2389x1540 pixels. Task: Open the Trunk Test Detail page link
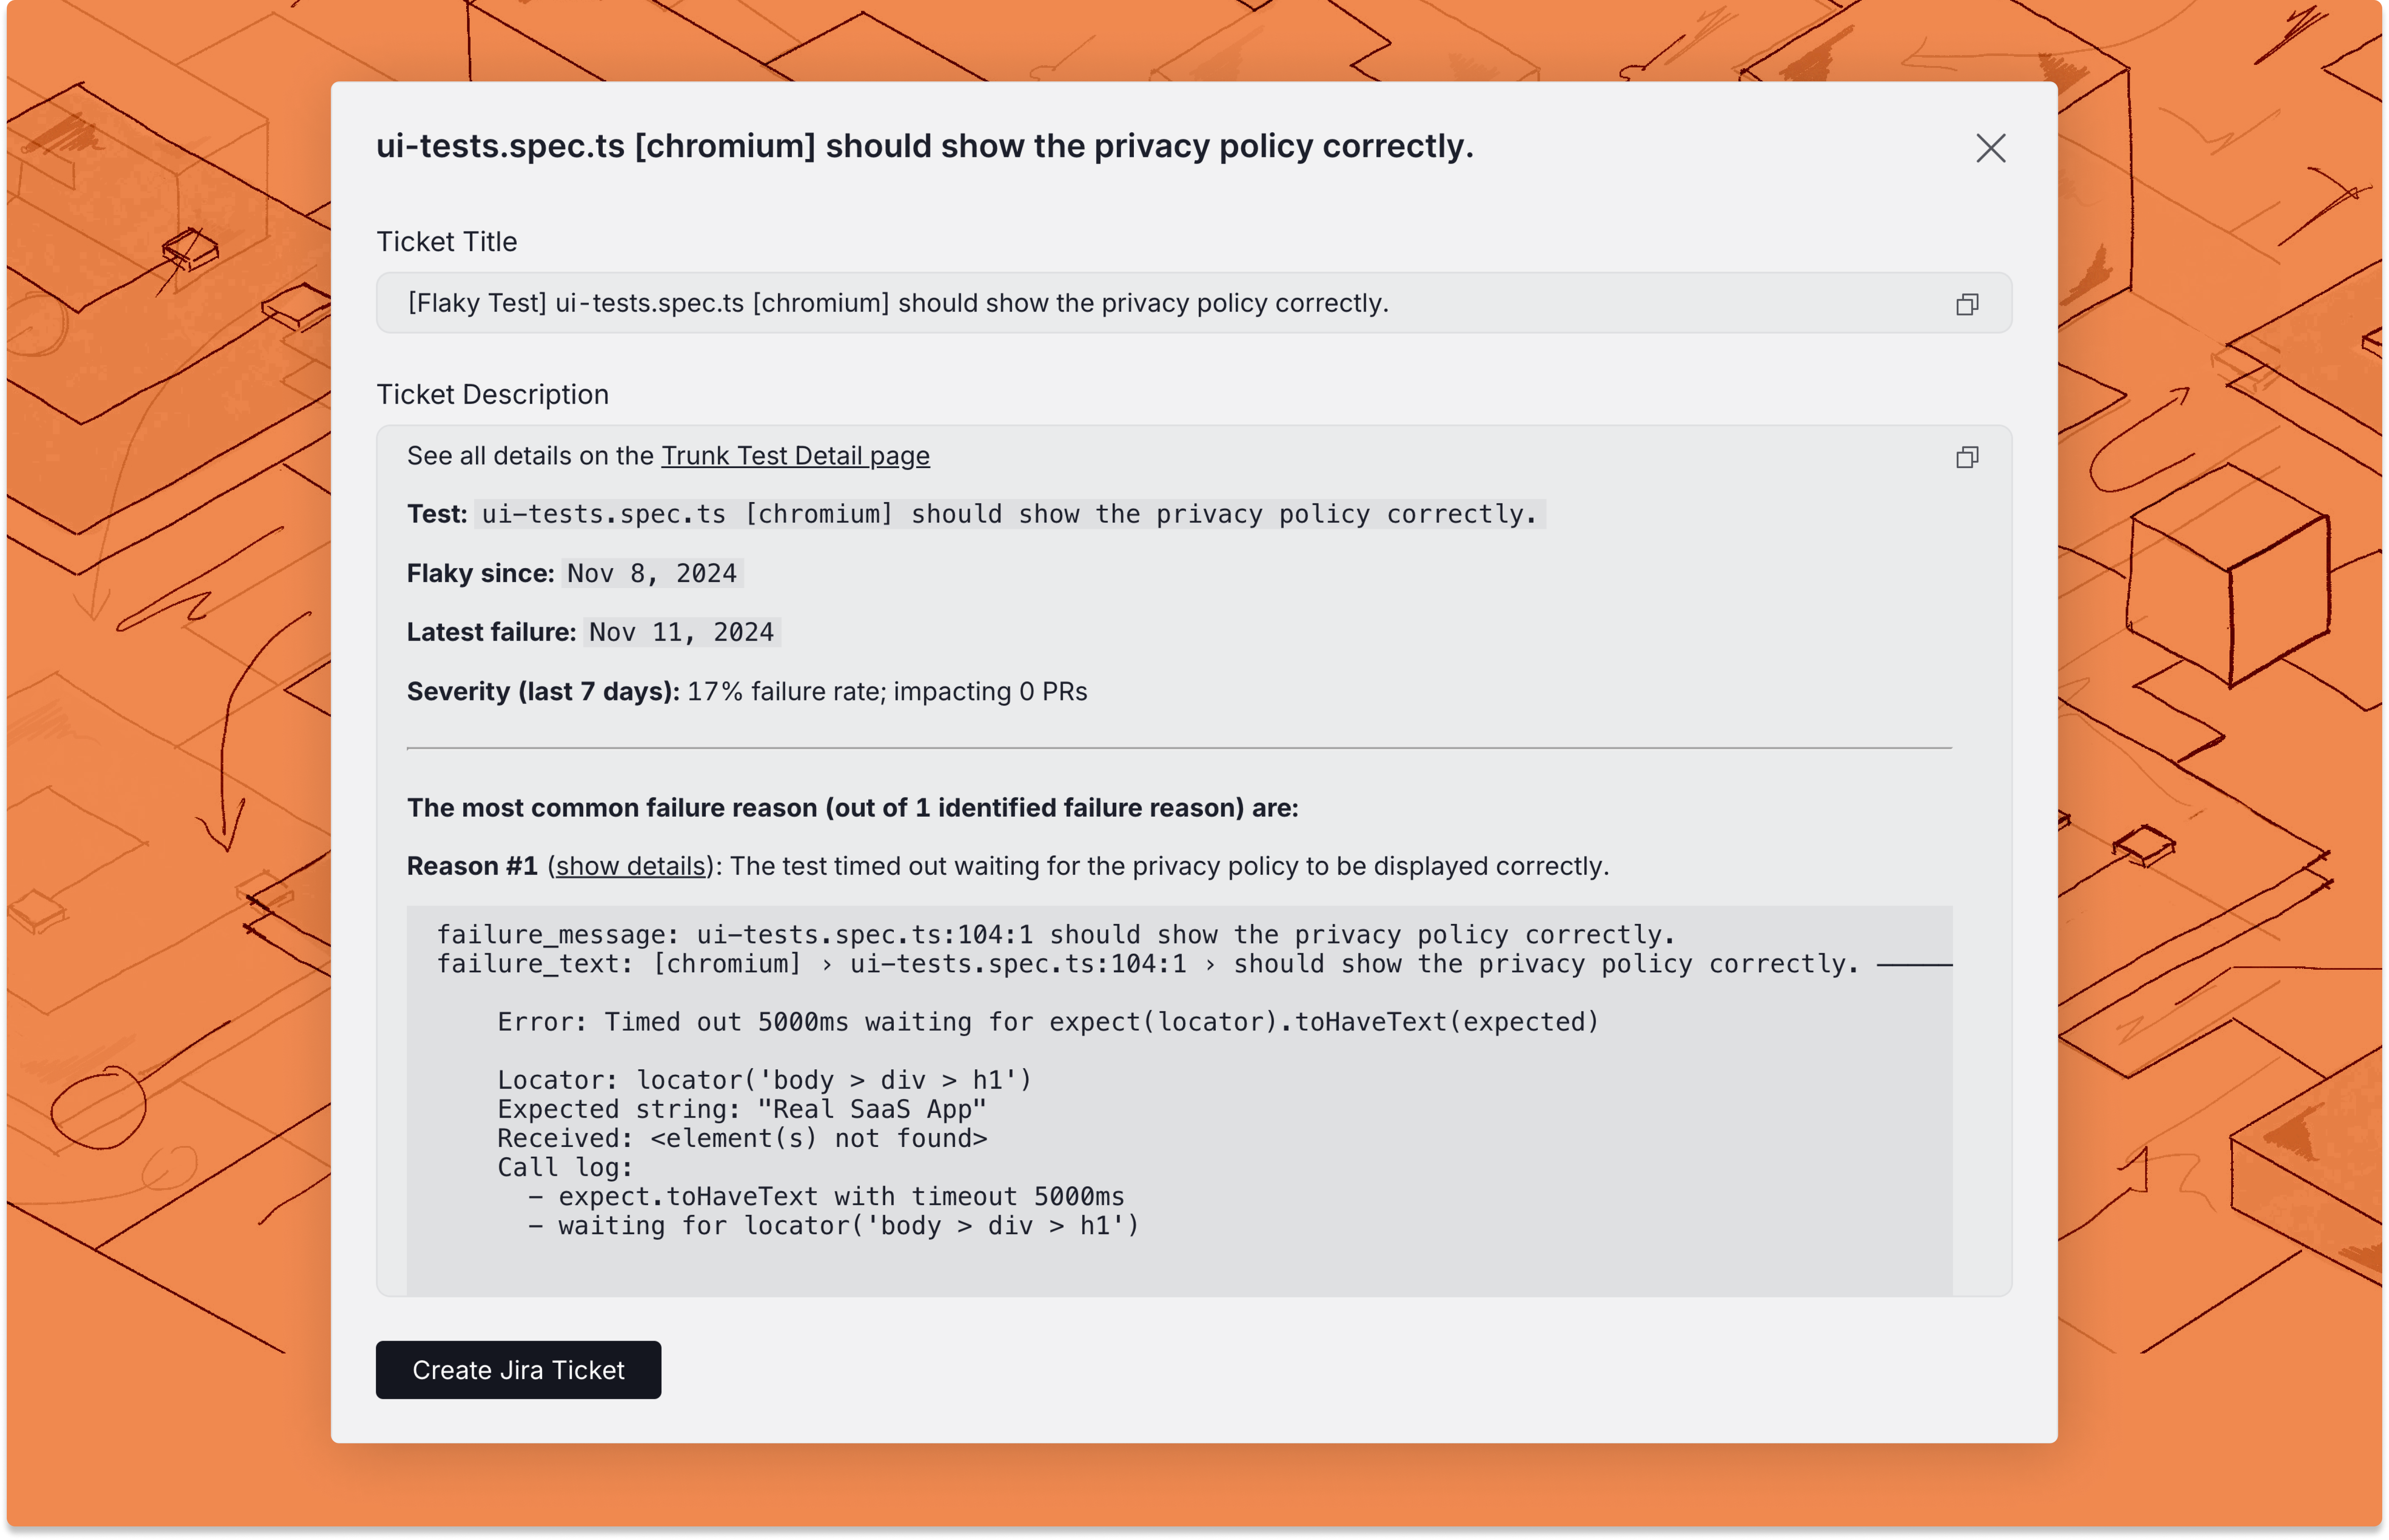794,456
